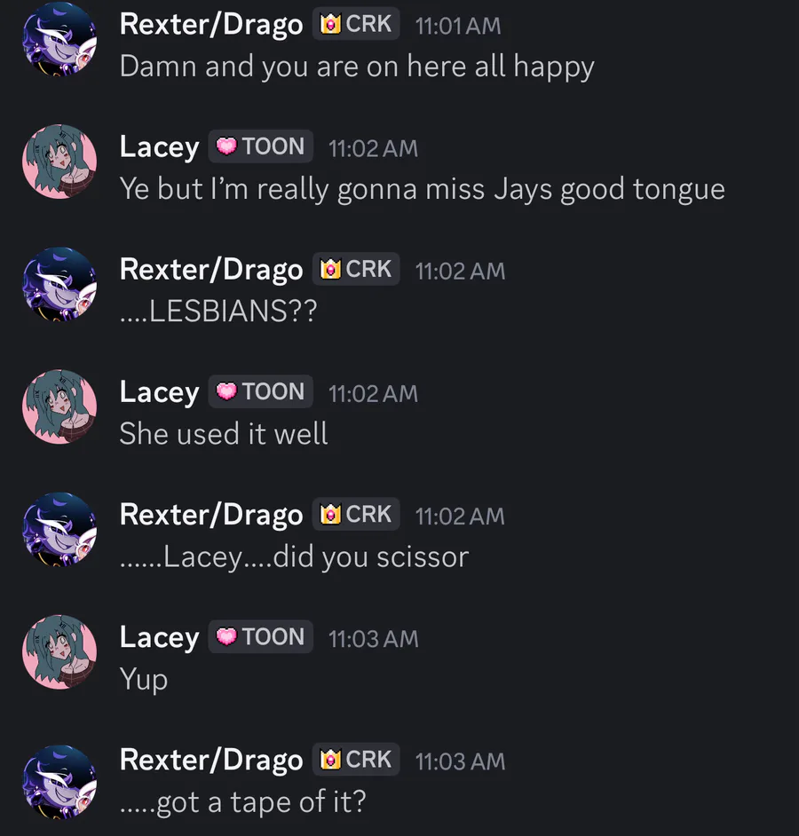Click the 11:03 AM timestamp next to Lacey

tap(374, 639)
